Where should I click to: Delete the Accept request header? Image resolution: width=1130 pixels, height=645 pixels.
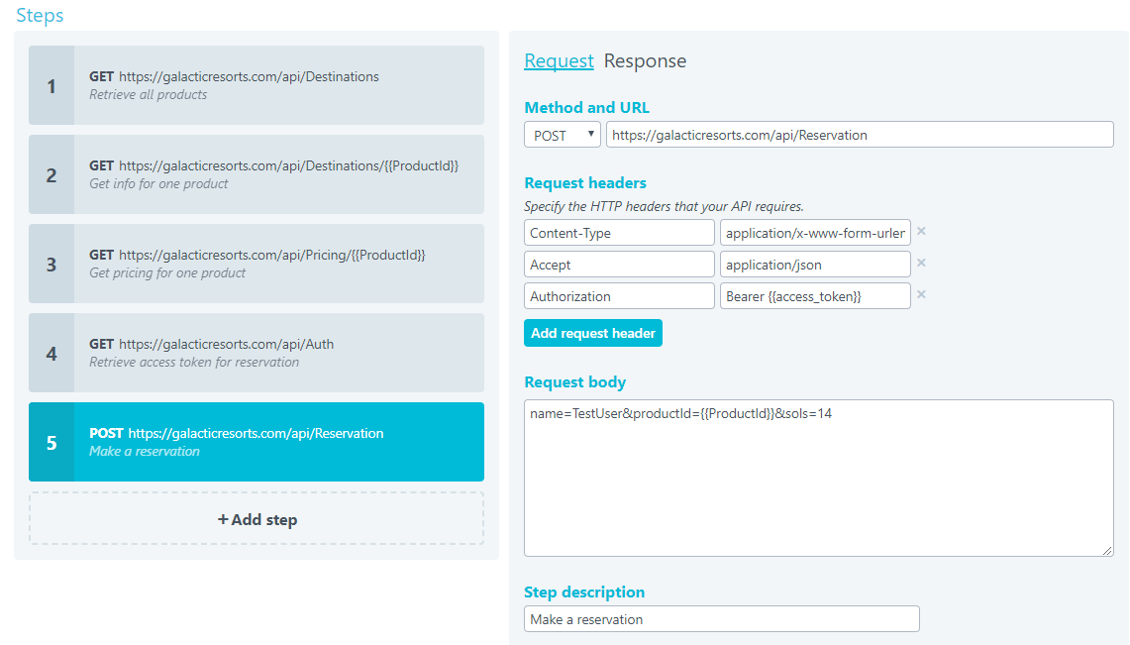pyautogui.click(x=921, y=264)
